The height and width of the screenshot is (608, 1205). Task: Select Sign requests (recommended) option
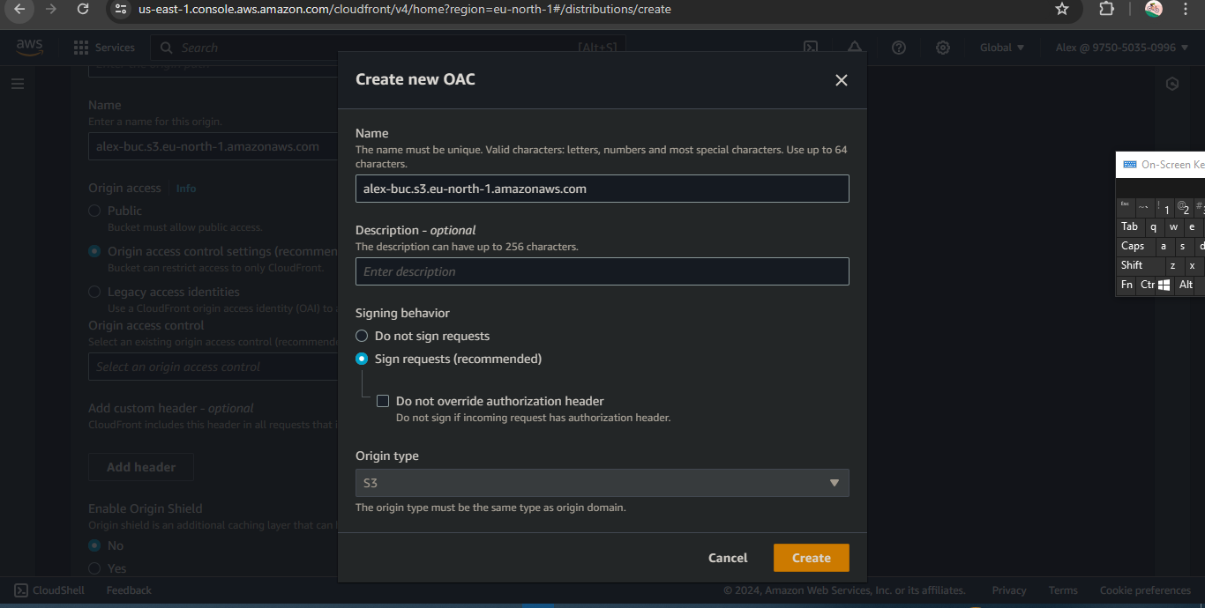click(362, 359)
